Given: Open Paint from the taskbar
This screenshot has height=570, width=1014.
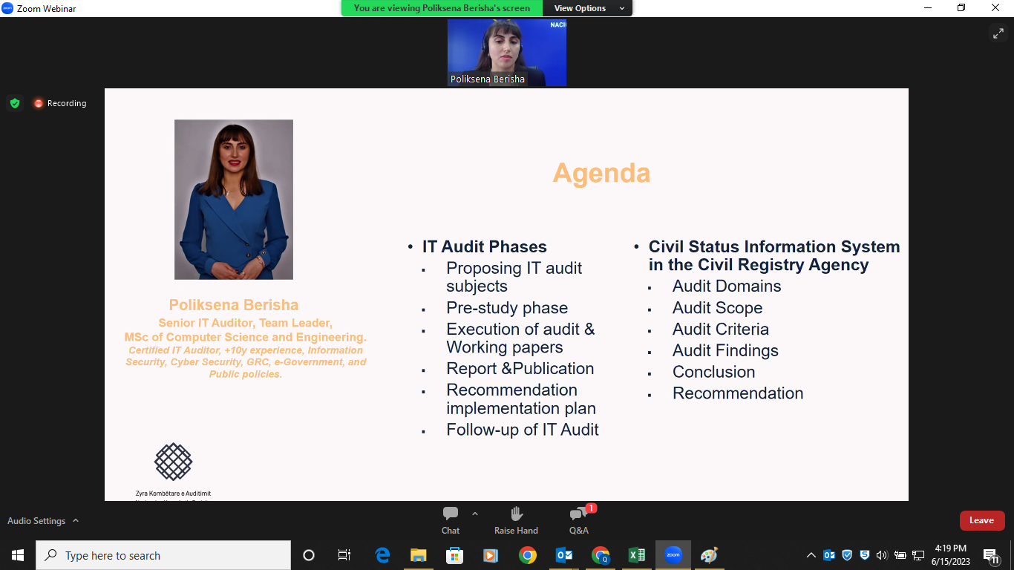Looking at the screenshot, I should tap(710, 555).
